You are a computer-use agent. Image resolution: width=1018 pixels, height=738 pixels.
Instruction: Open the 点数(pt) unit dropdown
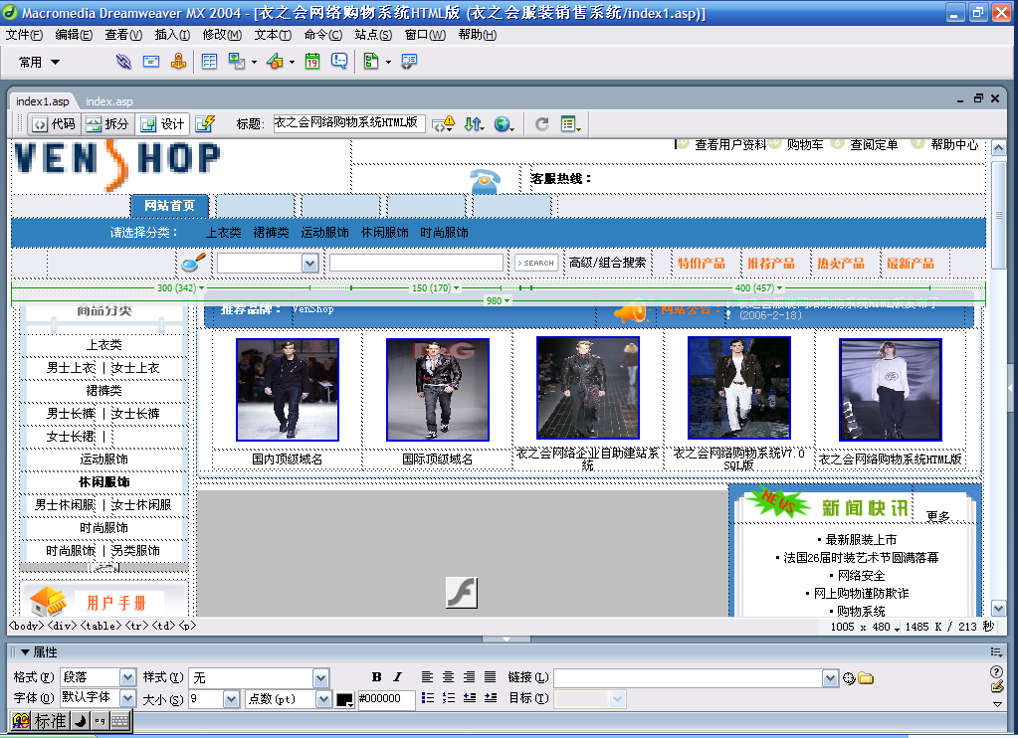tap(323, 699)
